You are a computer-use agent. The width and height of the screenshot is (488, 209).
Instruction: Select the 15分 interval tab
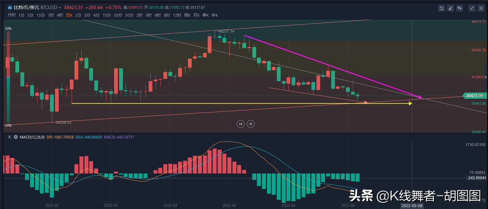(40, 15)
